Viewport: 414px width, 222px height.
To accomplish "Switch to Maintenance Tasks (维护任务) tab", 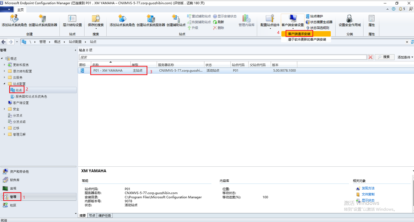I will [105, 215].
